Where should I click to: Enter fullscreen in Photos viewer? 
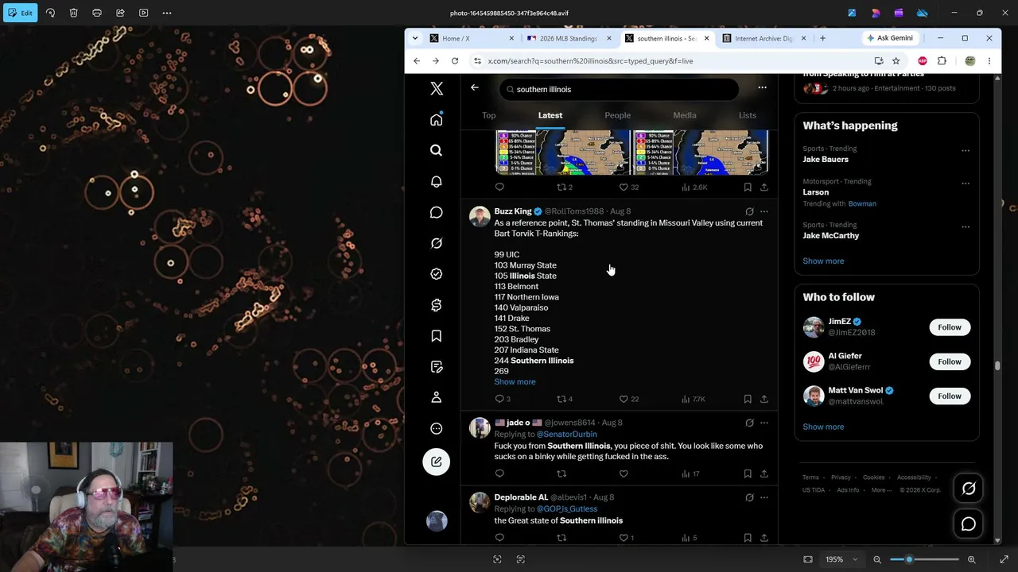tap(1004, 559)
